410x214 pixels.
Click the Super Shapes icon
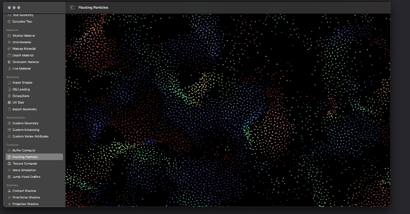[x=9, y=83]
